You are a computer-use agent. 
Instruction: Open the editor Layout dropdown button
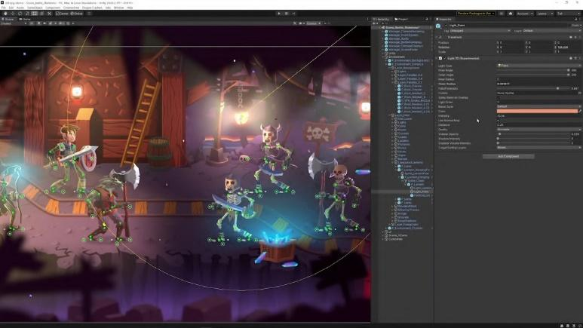coord(568,14)
